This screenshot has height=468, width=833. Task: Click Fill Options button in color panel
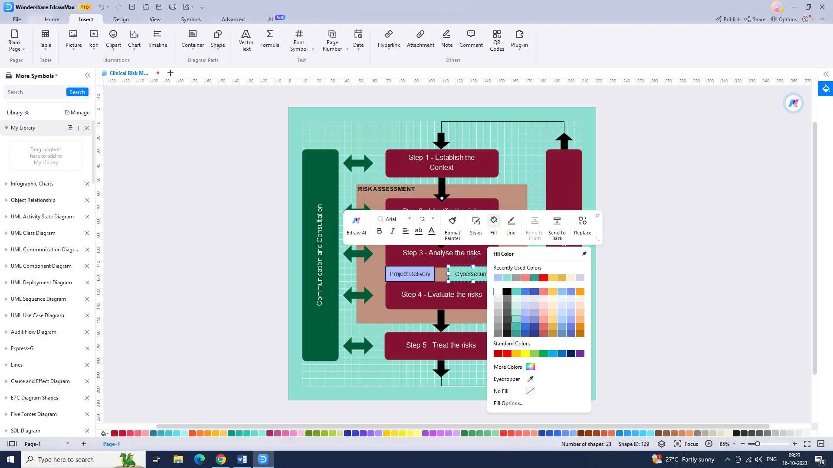tap(508, 403)
